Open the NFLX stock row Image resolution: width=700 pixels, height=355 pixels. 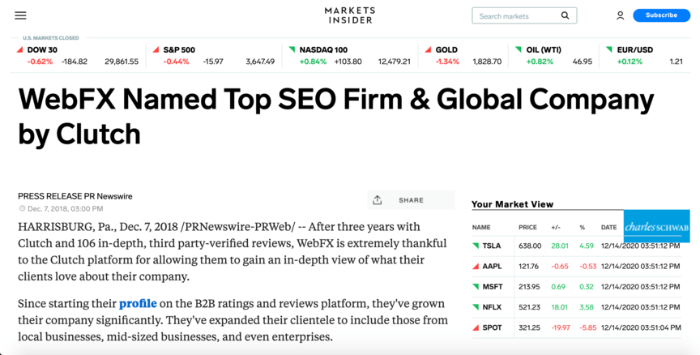pos(576,307)
